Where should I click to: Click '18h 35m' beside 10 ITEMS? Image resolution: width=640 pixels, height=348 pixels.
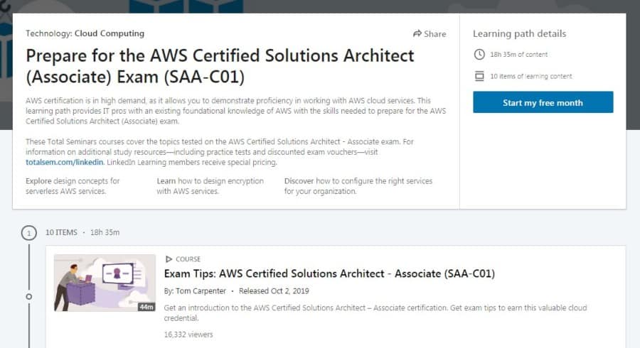(105, 232)
